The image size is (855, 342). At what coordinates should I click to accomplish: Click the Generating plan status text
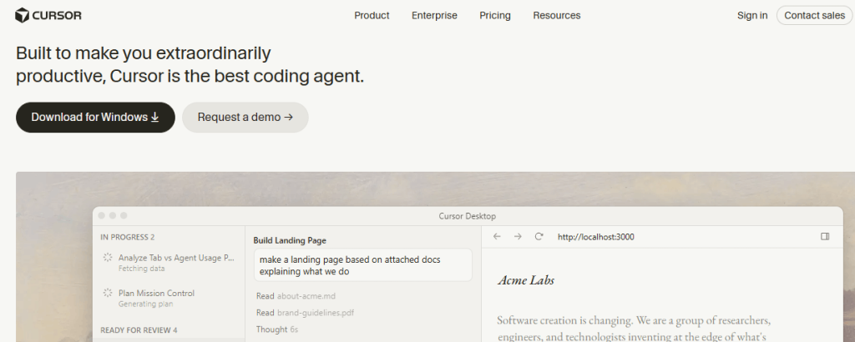[145, 304]
